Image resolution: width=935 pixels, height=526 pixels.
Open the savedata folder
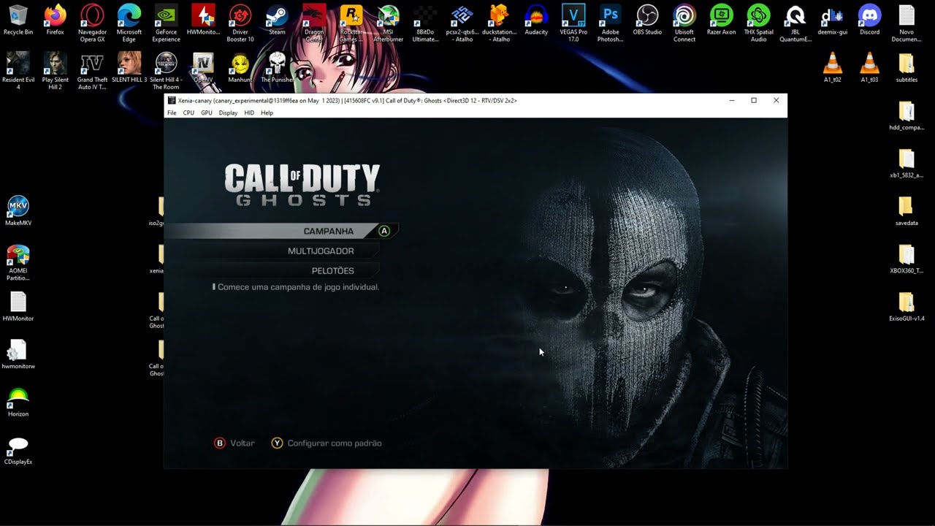pyautogui.click(x=907, y=211)
